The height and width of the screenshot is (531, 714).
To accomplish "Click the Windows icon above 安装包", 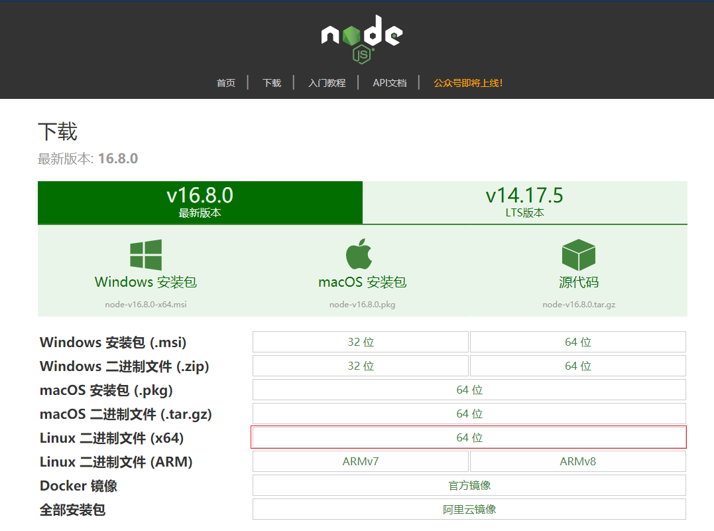I will pyautogui.click(x=145, y=254).
